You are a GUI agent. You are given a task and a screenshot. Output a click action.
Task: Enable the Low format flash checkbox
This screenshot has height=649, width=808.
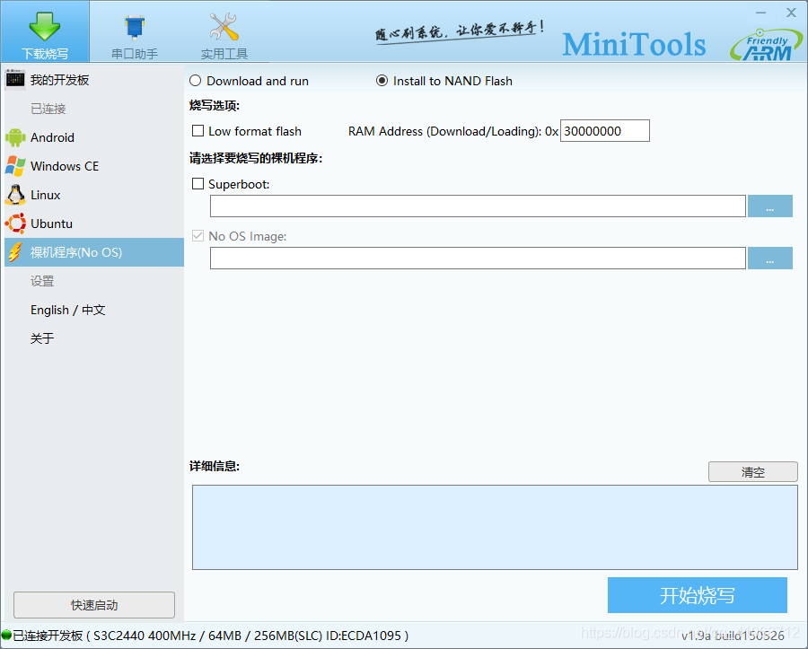[x=198, y=131]
